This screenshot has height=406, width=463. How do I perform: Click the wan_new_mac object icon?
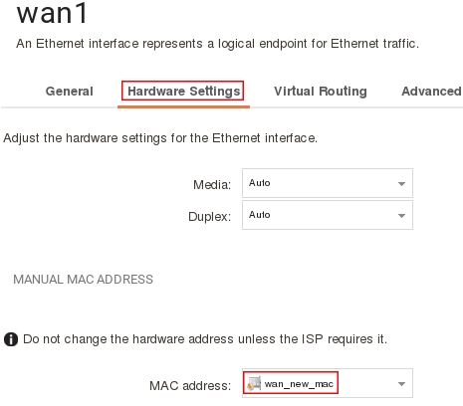tap(254, 383)
